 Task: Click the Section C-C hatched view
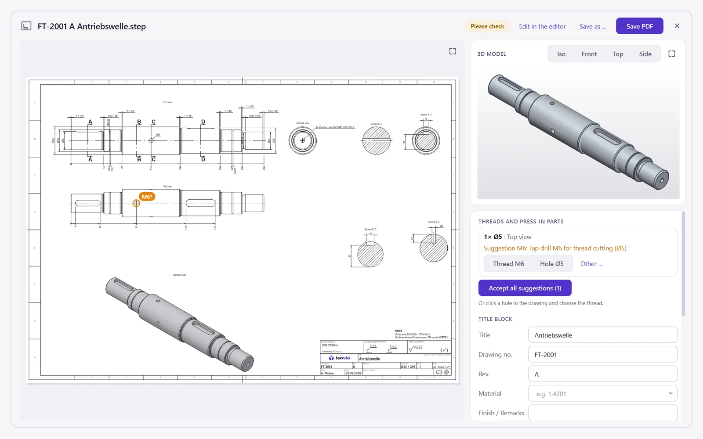[377, 141]
